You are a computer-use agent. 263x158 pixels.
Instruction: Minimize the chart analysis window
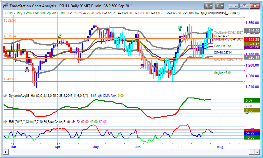point(234,6)
